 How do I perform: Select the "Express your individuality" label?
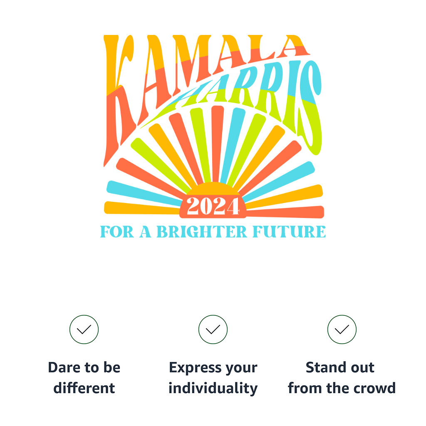pyautogui.click(x=213, y=377)
